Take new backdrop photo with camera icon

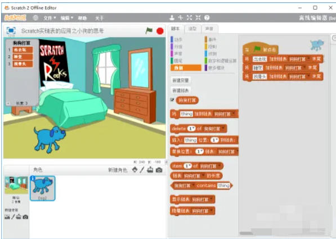point(25,217)
